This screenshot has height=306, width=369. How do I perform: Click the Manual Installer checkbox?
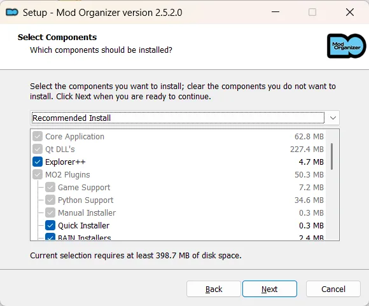tap(50, 212)
